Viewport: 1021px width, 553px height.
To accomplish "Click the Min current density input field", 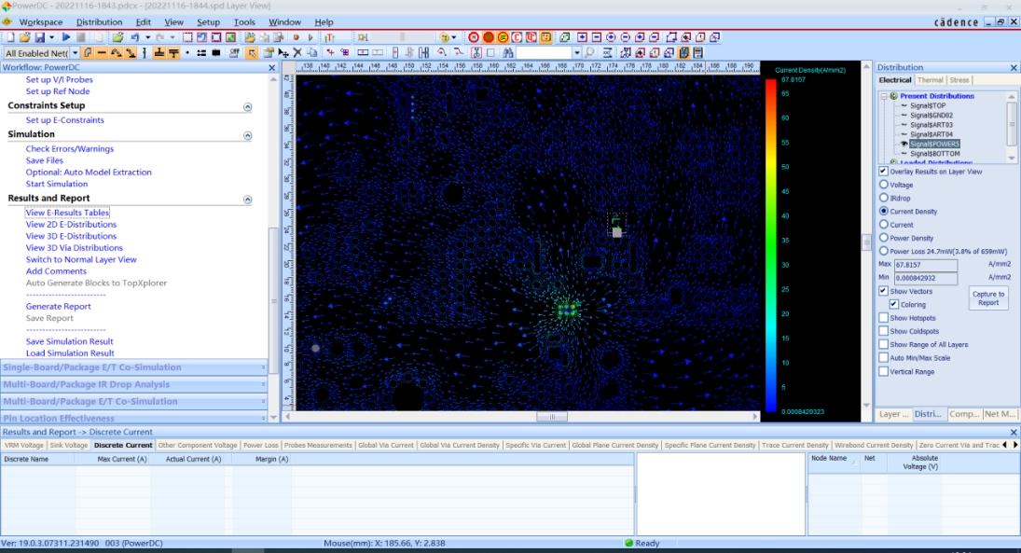I will pos(925,278).
